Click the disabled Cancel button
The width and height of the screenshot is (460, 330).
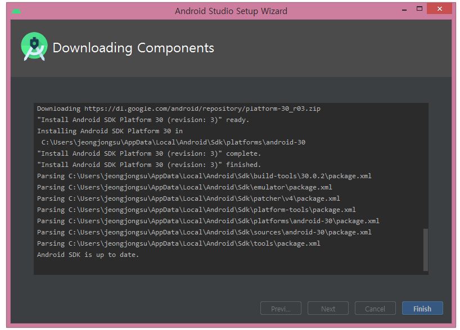click(x=375, y=308)
